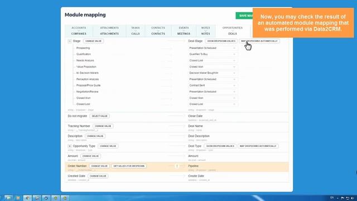Click Show Dropdown Values for Deal Stage
The width and height of the screenshot is (357, 201).
click(221, 41)
